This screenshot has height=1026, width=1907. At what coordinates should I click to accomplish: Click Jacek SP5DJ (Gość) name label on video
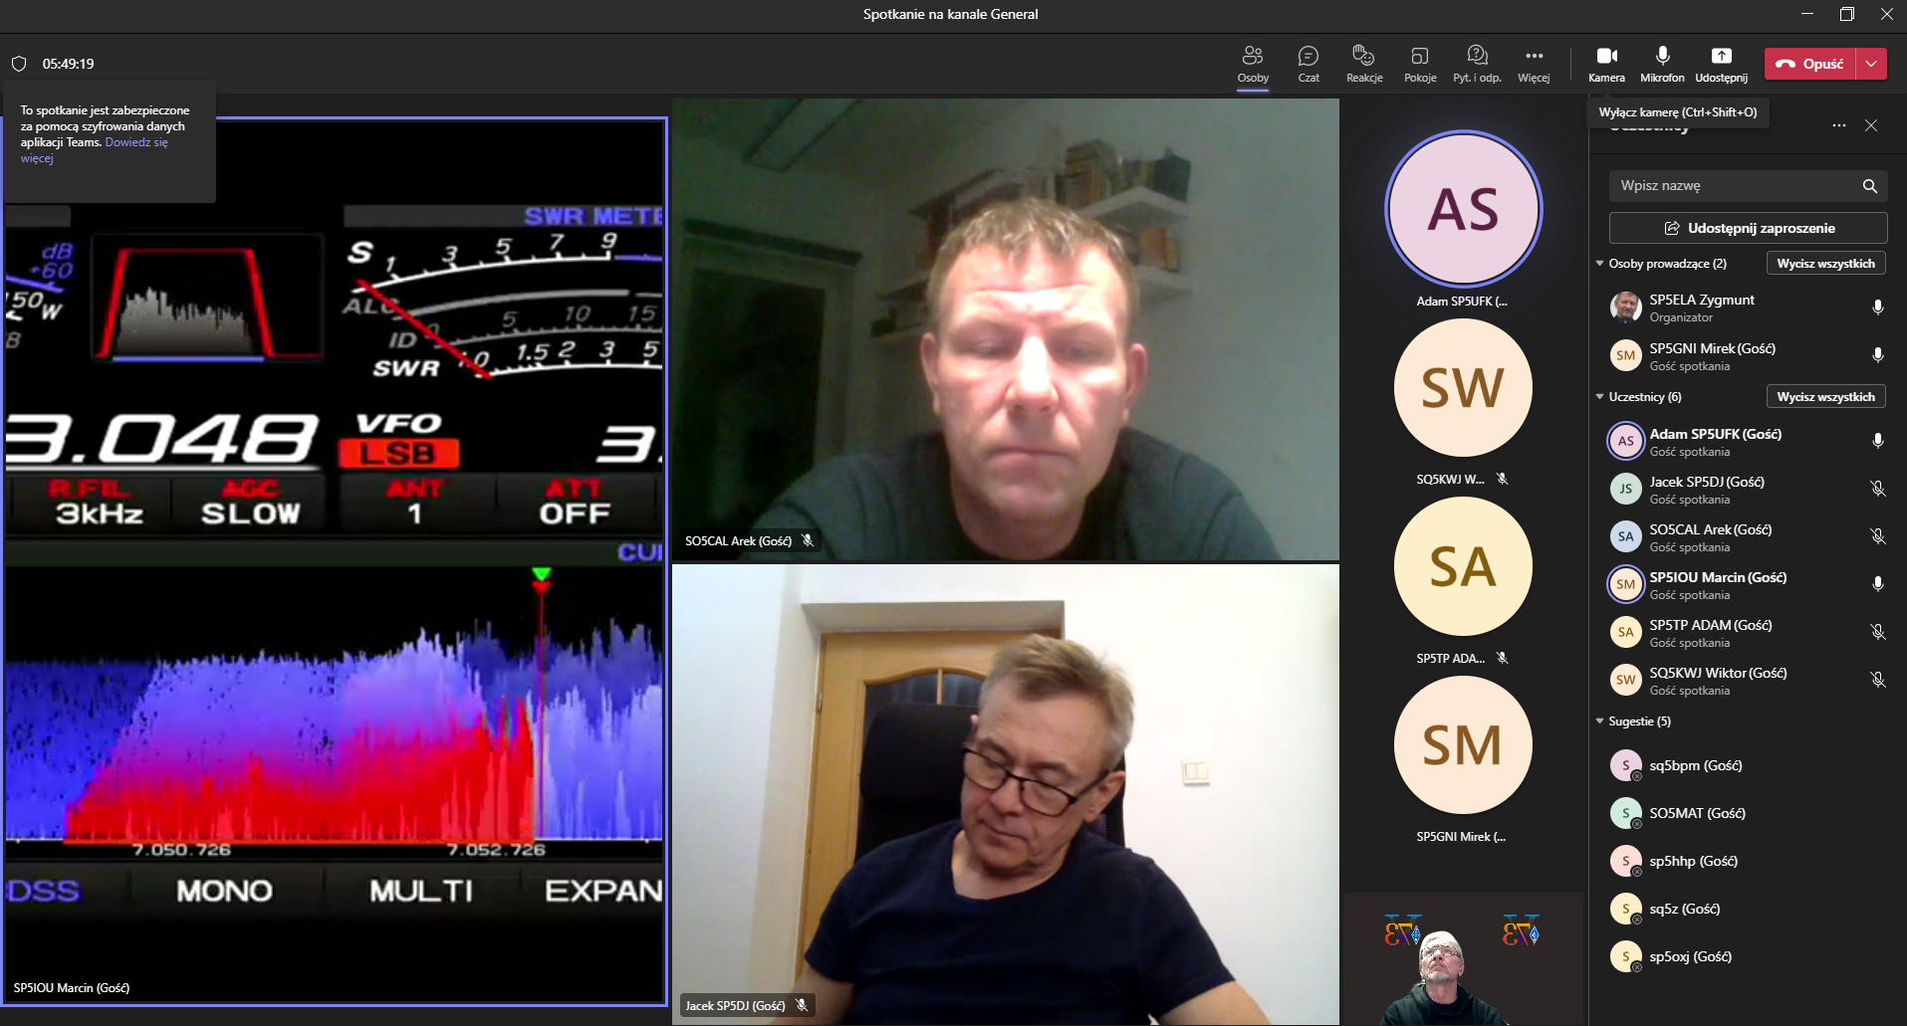tap(735, 1006)
